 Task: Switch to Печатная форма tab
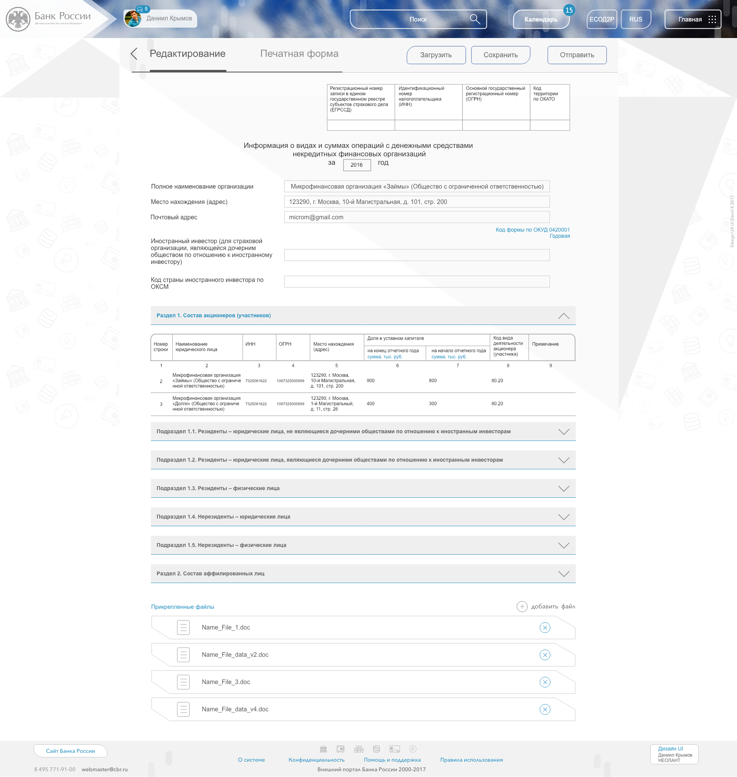pos(299,54)
